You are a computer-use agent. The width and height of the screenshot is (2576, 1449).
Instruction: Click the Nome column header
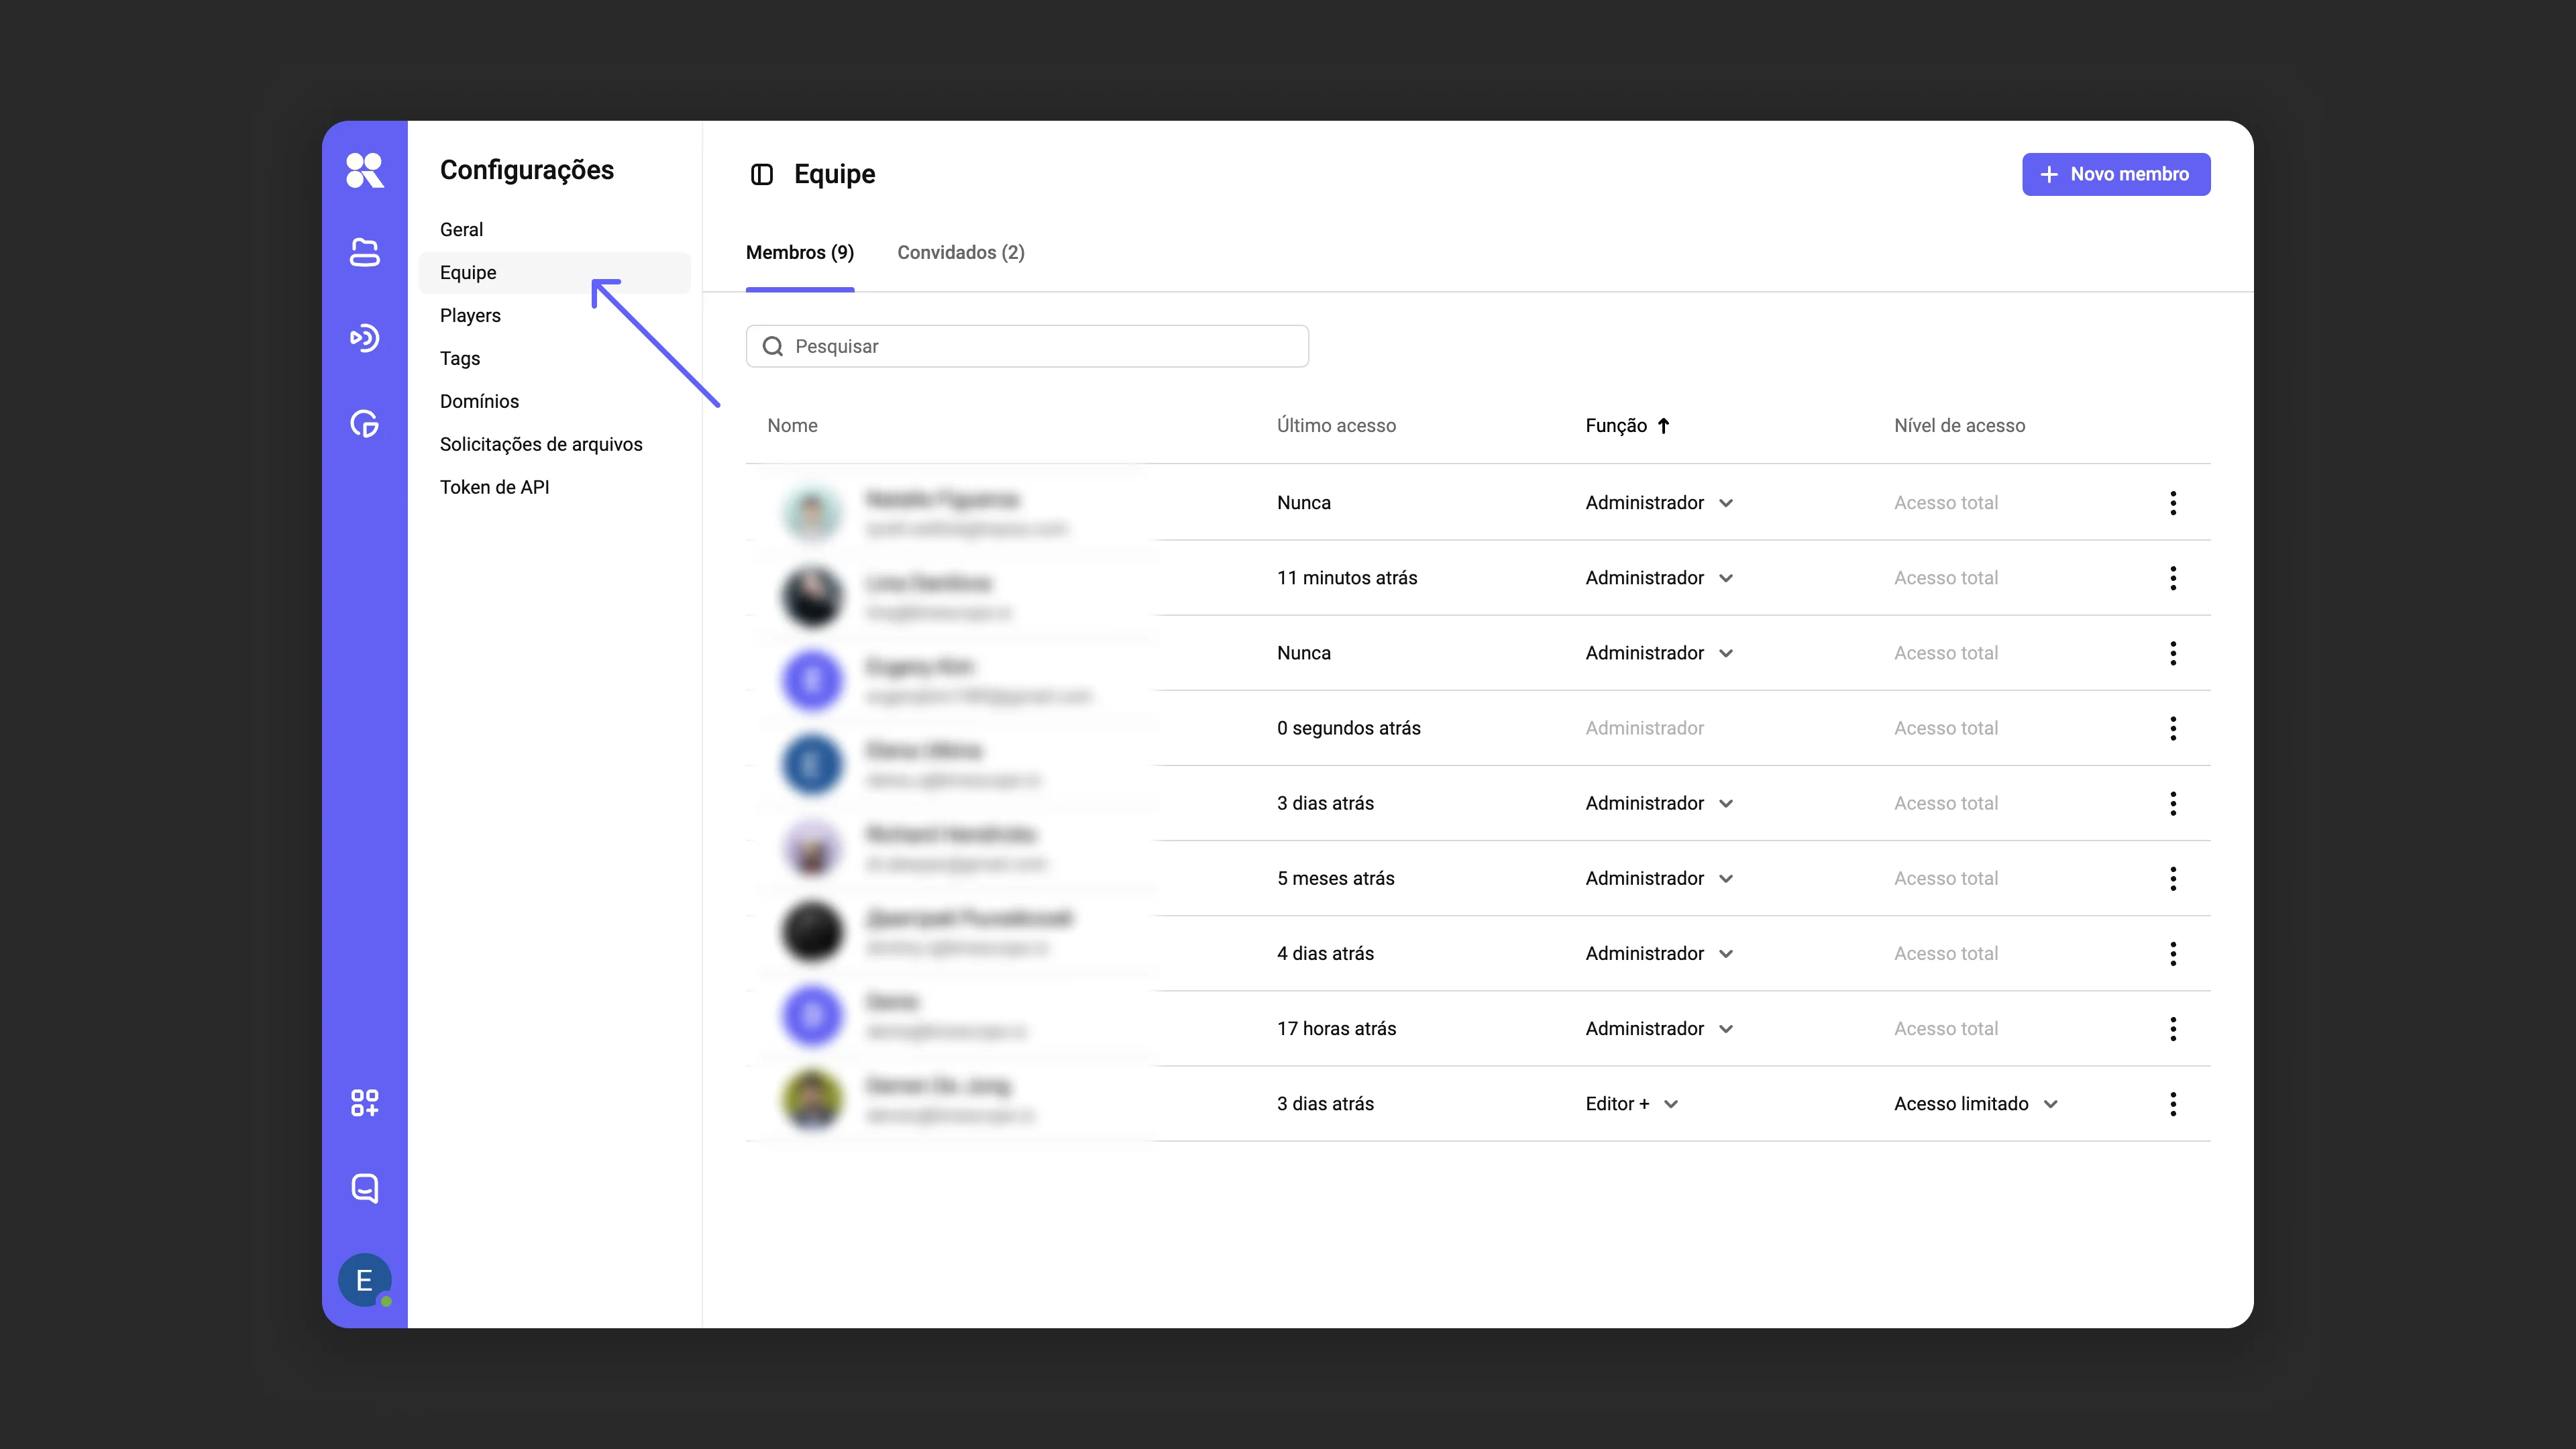click(x=792, y=426)
